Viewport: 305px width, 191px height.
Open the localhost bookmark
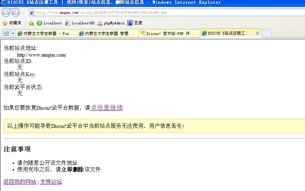point(49,23)
